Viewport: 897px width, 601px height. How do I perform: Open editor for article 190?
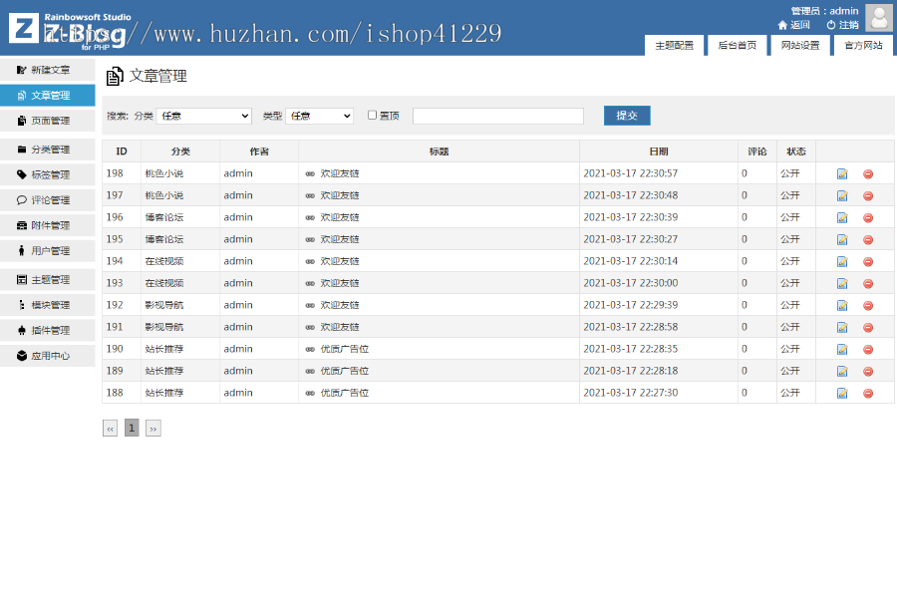coord(842,349)
